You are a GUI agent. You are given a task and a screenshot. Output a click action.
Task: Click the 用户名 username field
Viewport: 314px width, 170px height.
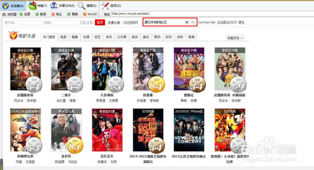(30, 23)
